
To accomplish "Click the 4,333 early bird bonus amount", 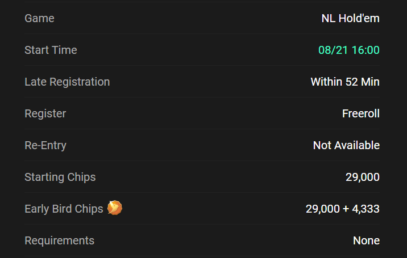I will pyautogui.click(x=366, y=209).
